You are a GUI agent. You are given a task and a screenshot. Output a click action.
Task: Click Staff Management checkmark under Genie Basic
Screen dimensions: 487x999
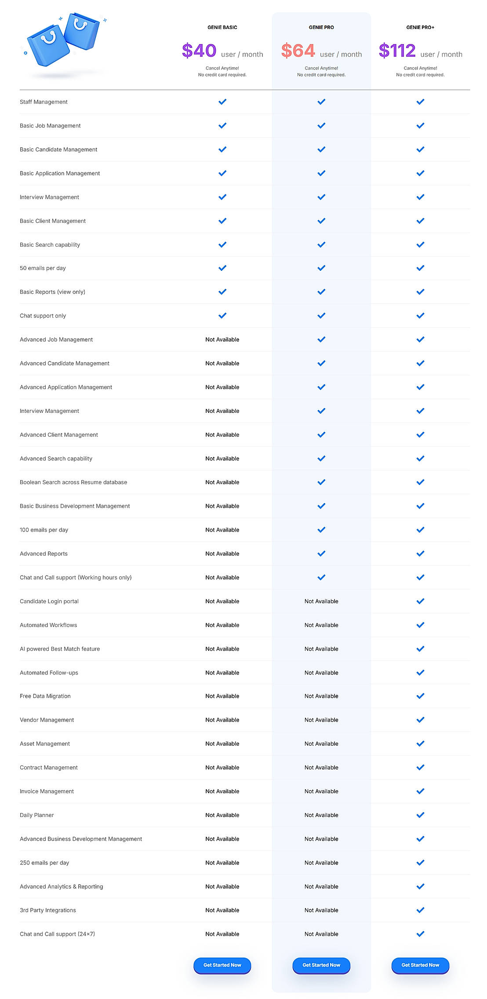click(x=222, y=102)
